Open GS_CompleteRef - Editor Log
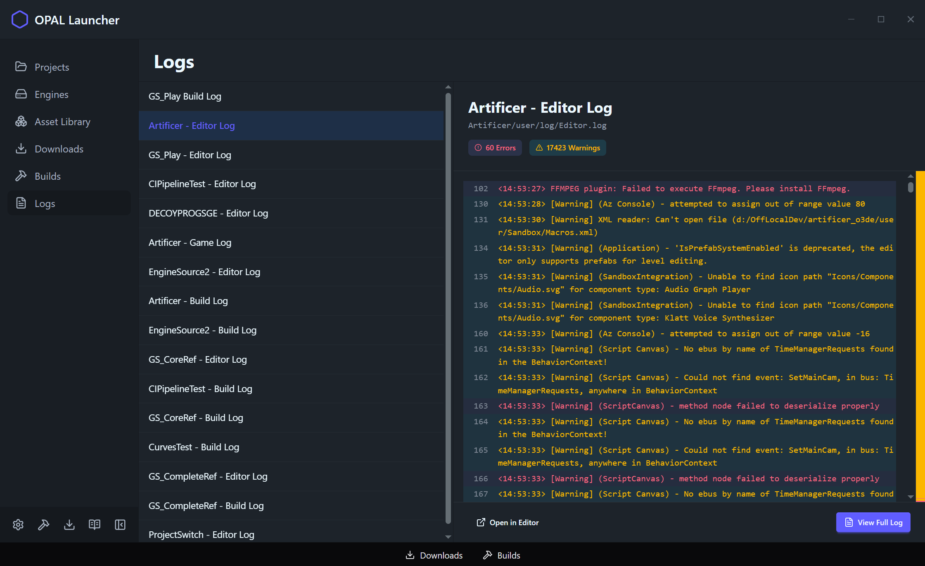Viewport: 925px width, 566px height. [x=291, y=476]
